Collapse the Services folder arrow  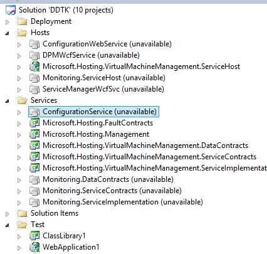pos(8,101)
